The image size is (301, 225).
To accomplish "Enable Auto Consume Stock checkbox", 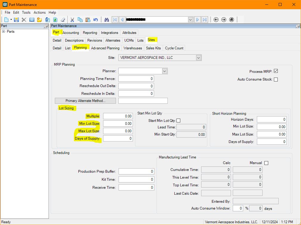I will (x=276, y=79).
